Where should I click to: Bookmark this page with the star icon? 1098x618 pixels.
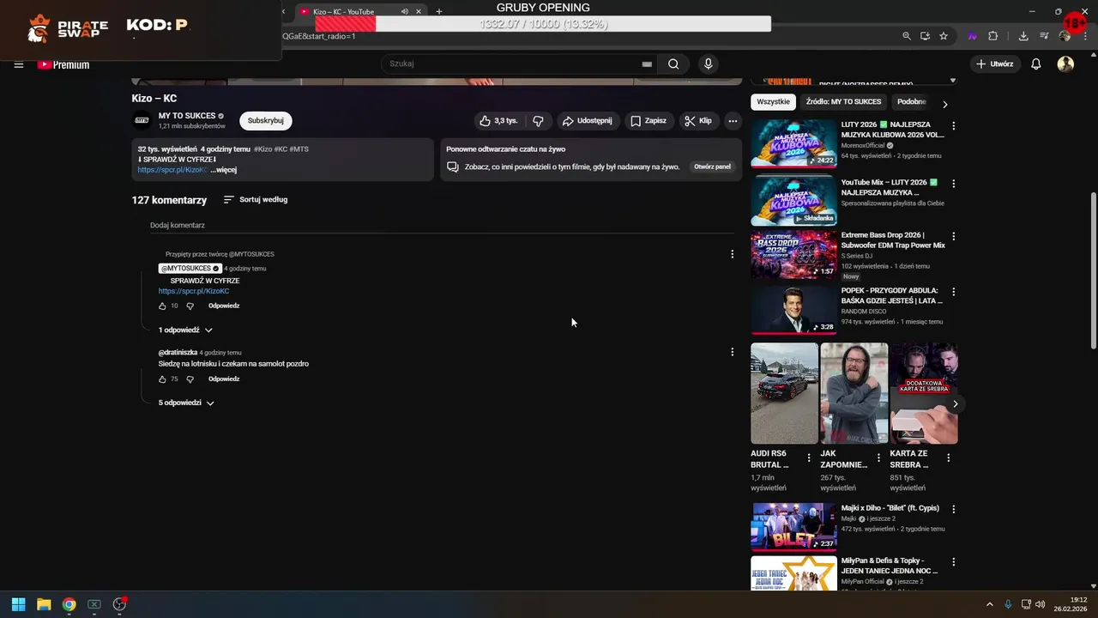click(x=943, y=36)
